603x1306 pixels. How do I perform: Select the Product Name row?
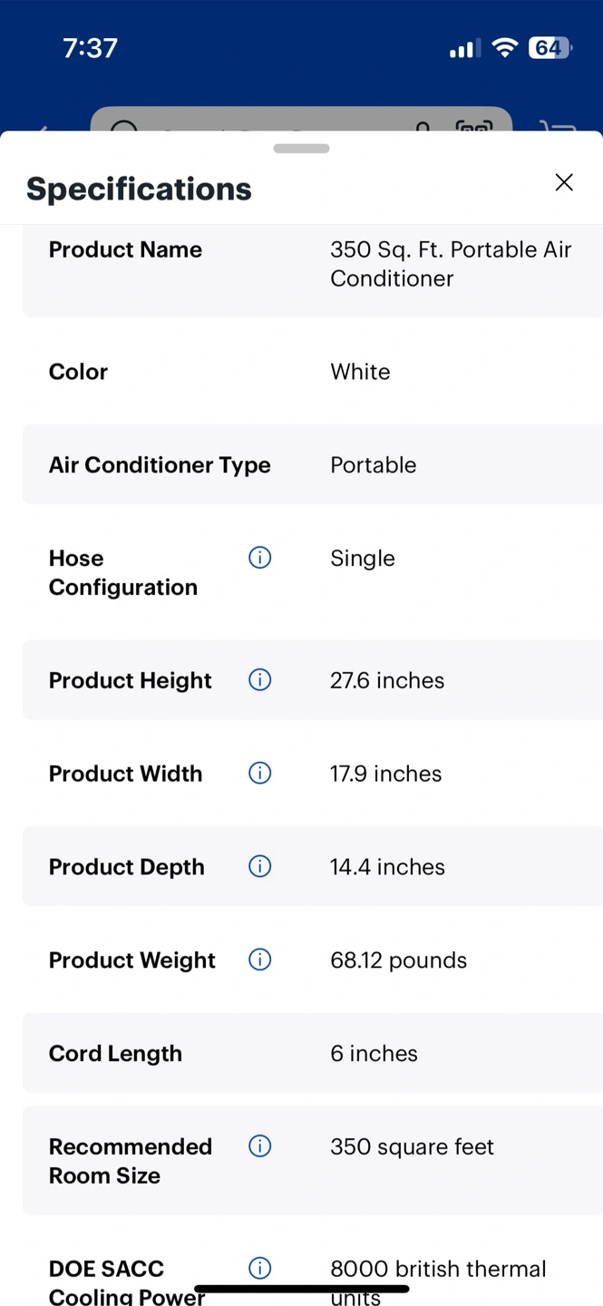pyautogui.click(x=313, y=265)
